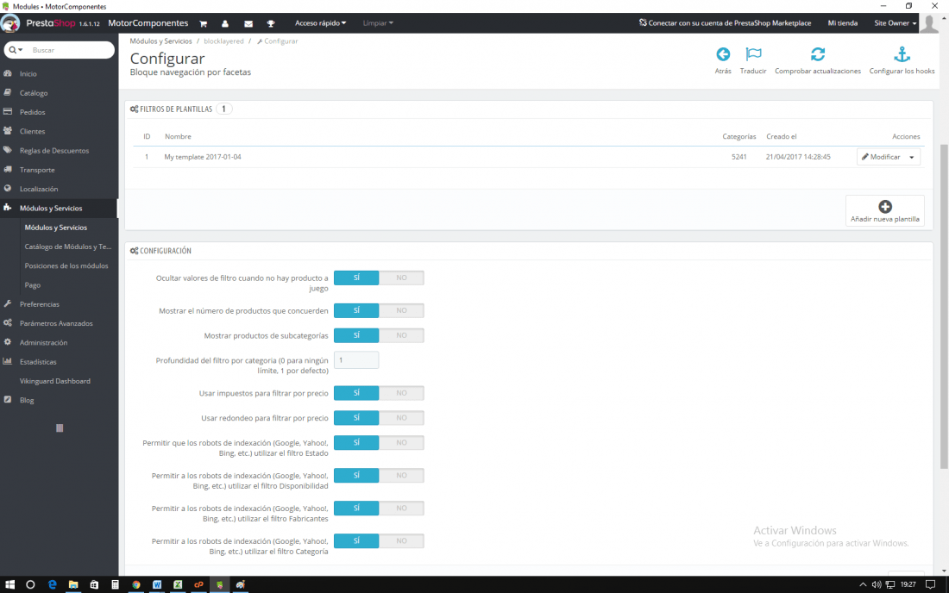Click the volume speaker tray icon

pos(877,584)
